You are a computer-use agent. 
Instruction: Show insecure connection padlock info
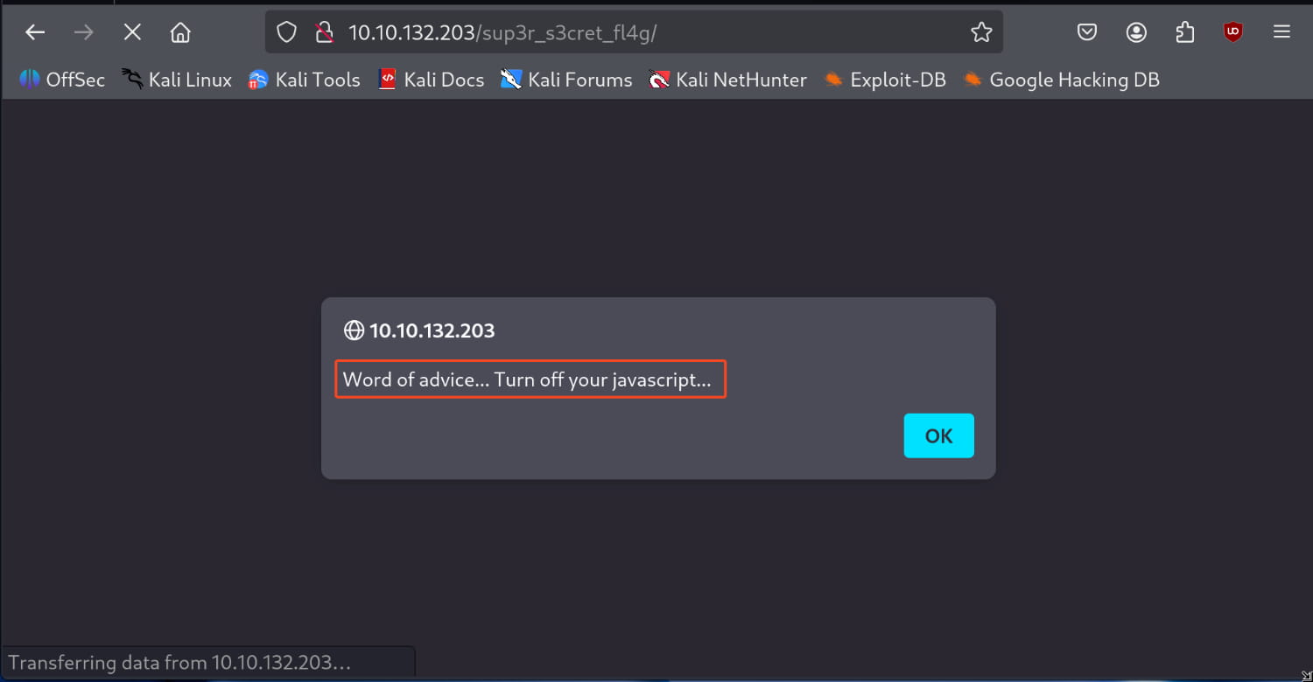coord(324,32)
